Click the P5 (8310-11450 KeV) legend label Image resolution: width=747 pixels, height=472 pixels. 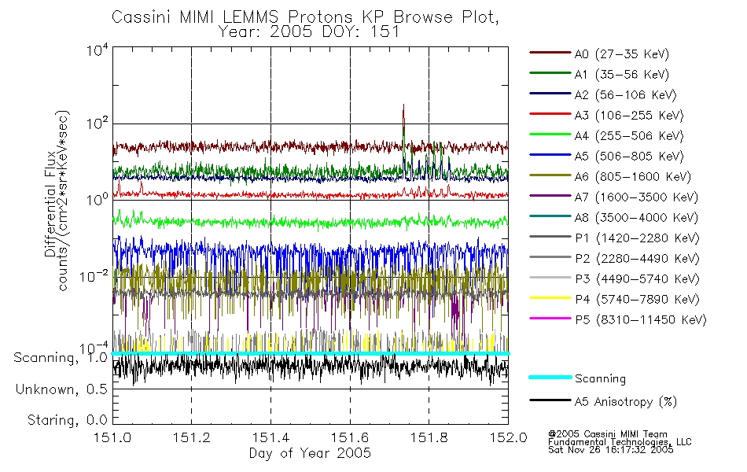click(641, 320)
